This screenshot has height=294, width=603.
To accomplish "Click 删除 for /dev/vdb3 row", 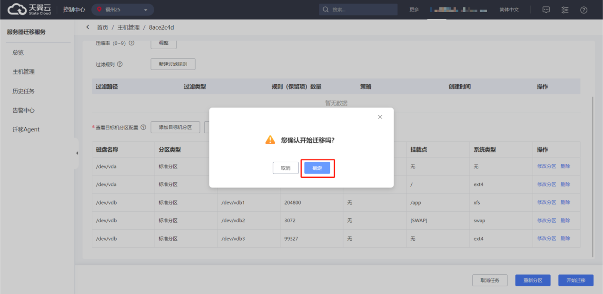I will pos(565,238).
